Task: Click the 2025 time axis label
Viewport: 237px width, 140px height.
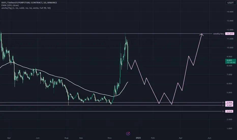Action: click(138, 138)
